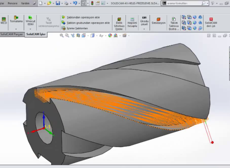The width and height of the screenshot is (230, 168).
Task: Open the New document dropdown arrow
Action: pyautogui.click(x=45, y=3)
